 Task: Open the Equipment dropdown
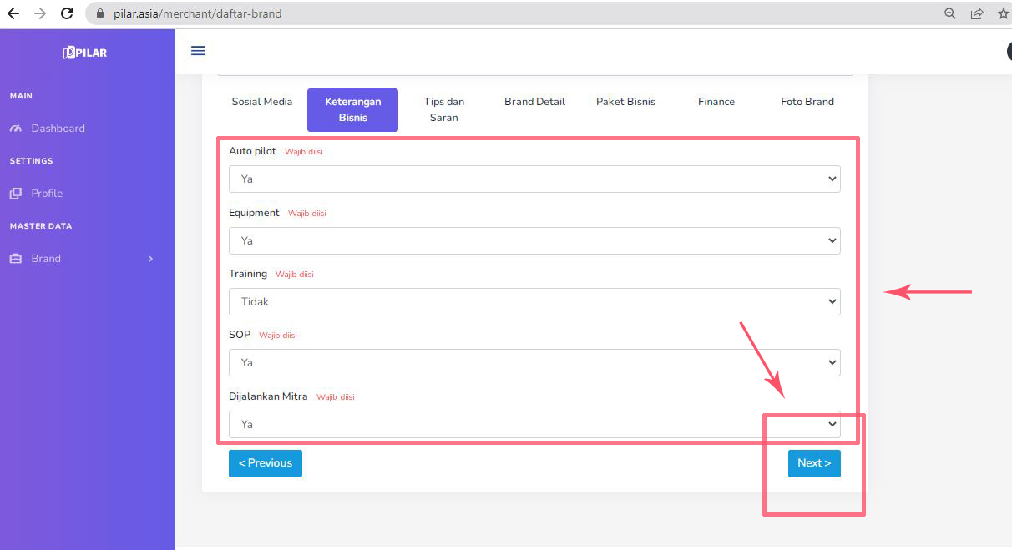click(x=534, y=240)
